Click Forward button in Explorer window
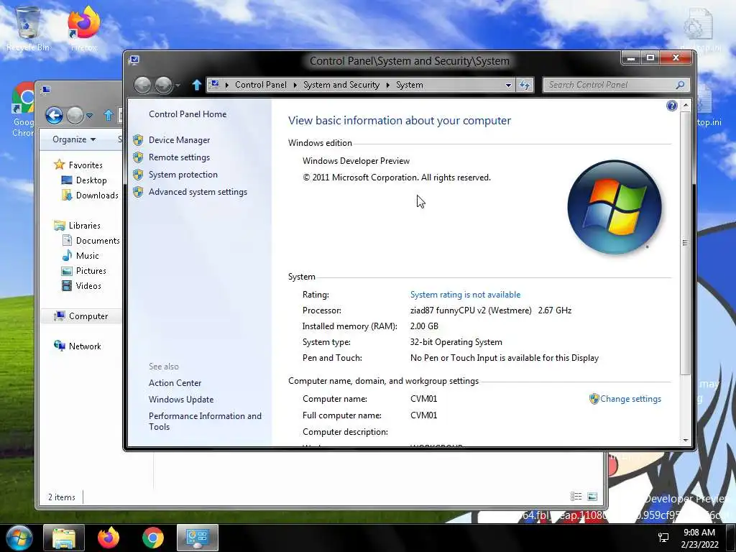This screenshot has width=736, height=552. [x=75, y=115]
